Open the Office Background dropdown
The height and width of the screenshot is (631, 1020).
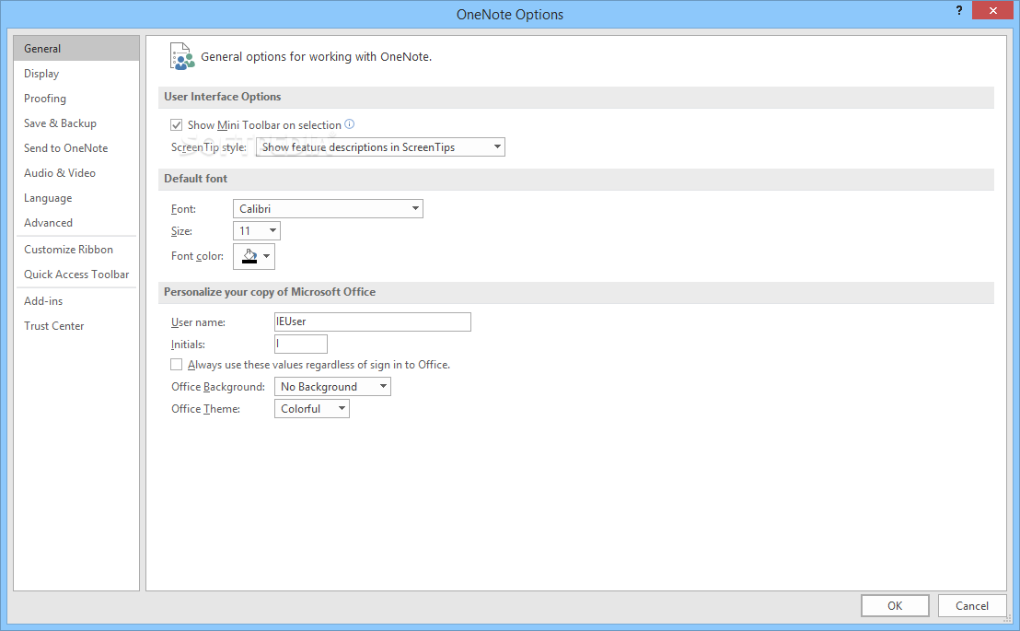tap(332, 387)
